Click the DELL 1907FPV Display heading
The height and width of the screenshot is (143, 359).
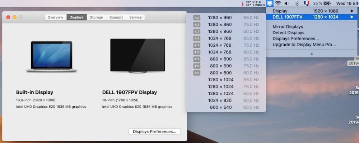(130, 92)
